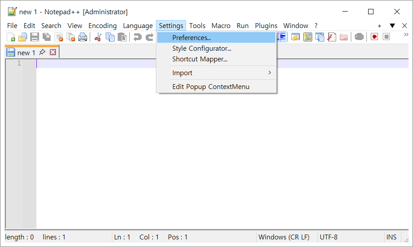Viewport: 413px width, 247px height.
Task: Click the plus button to add a tab
Action: [379, 26]
